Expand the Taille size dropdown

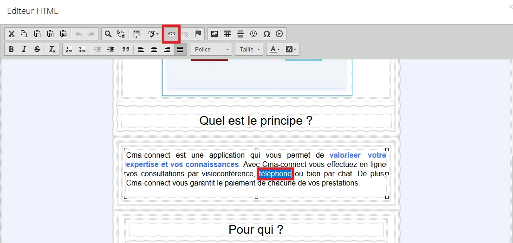tap(249, 49)
